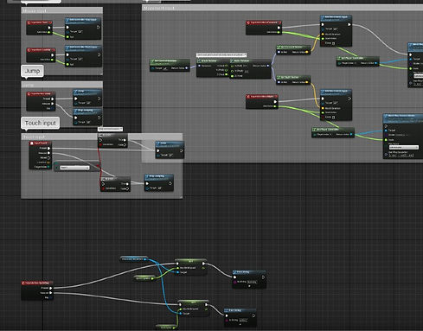Image resolution: width=423 pixels, height=331 pixels.
Task: Click the Axis Value pin on InputAxis MoveForward
Action: pyautogui.click(x=279, y=32)
